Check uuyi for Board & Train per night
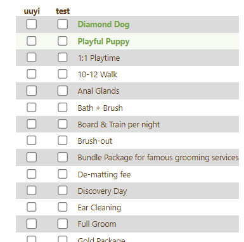 coord(32,124)
